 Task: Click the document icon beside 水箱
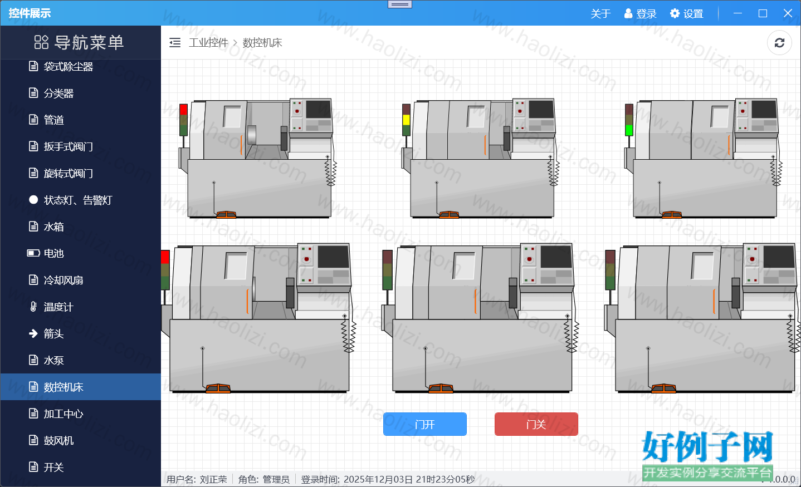coord(33,227)
